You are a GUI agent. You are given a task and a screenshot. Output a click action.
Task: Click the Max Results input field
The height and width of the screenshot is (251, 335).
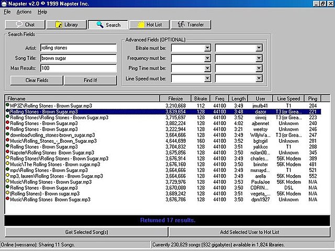pyautogui.click(x=79, y=69)
